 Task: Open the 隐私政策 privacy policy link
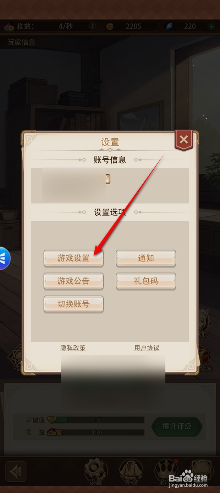point(73,348)
